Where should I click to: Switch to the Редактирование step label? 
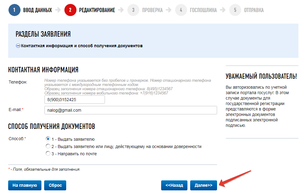click(97, 10)
